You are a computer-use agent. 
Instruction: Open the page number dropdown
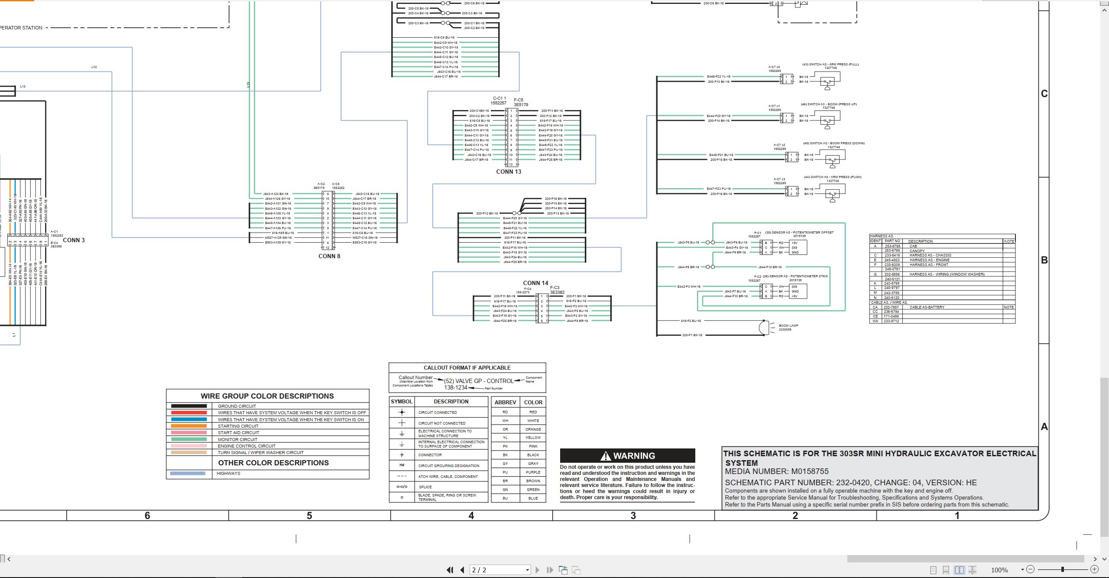(x=527, y=570)
